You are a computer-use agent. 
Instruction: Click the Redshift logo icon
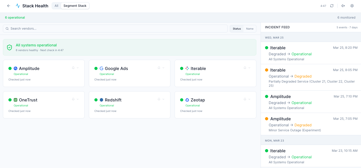101,100
